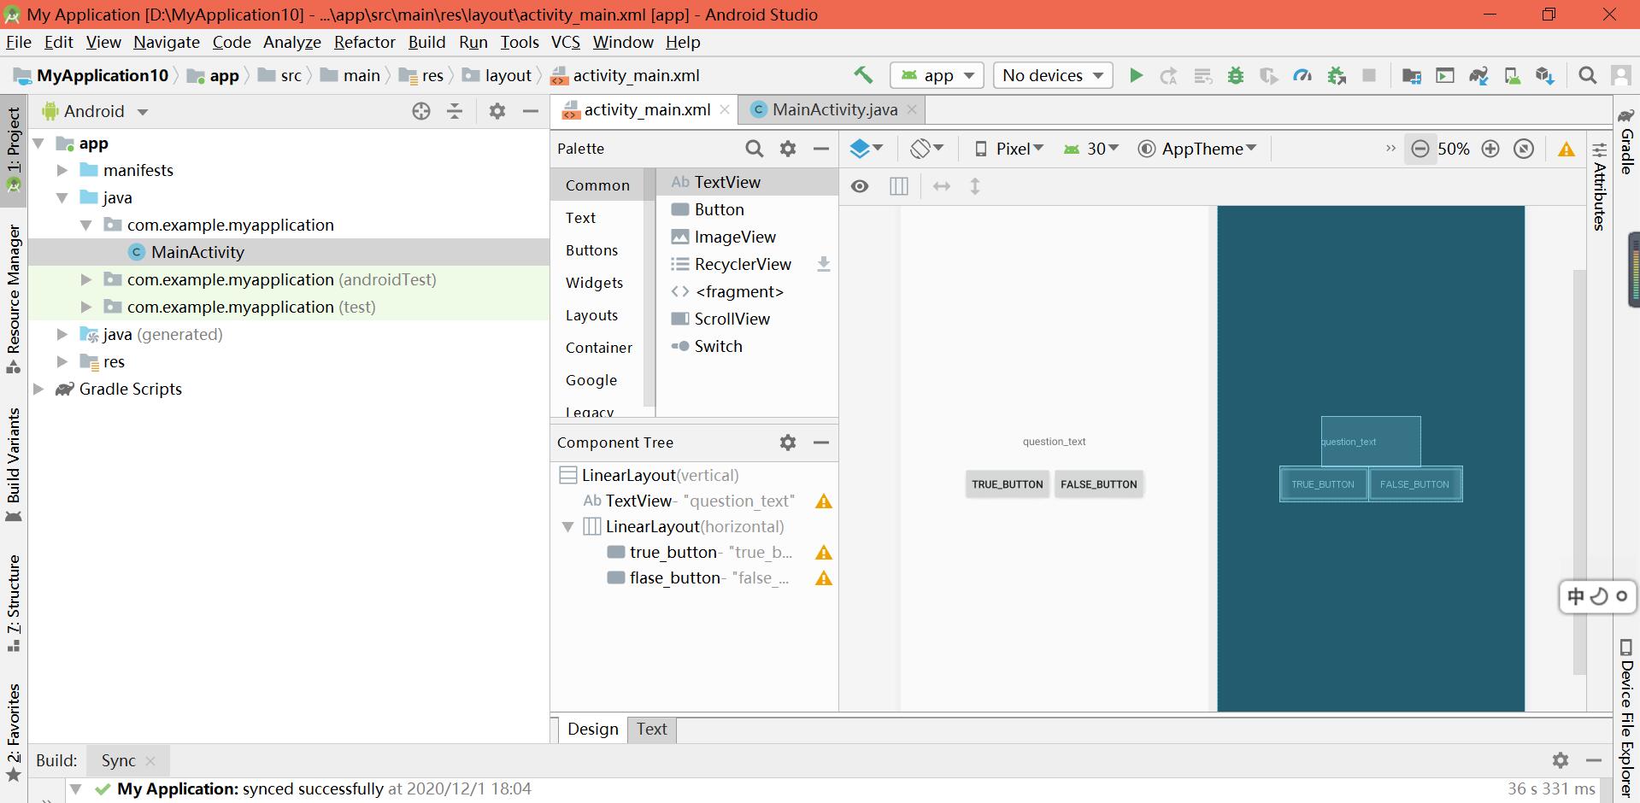Click the Search Everywhere magnifier icon
This screenshot has height=803, width=1640.
click(x=1587, y=75)
